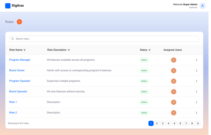The width and height of the screenshot is (211, 135).
Task: Open three-dot menu for Brand Owner
Action: [x=197, y=71]
